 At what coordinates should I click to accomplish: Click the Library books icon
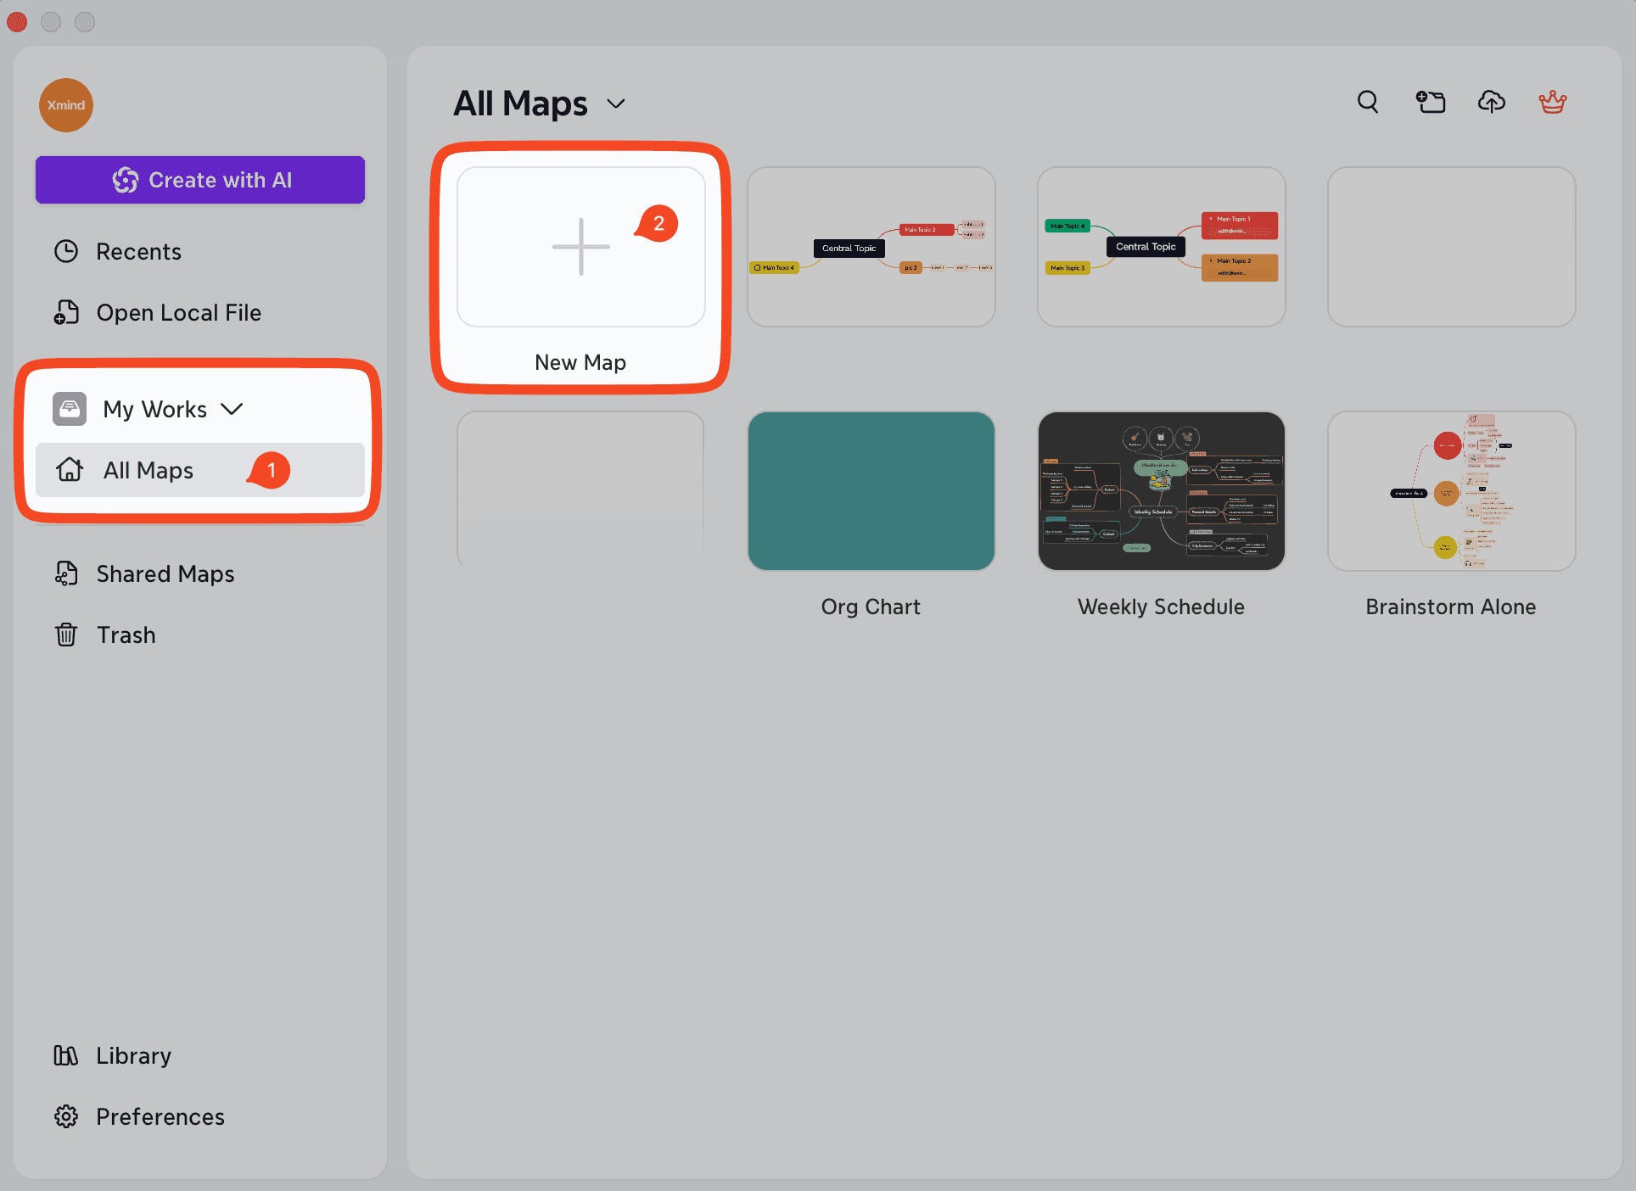pyautogui.click(x=66, y=1055)
